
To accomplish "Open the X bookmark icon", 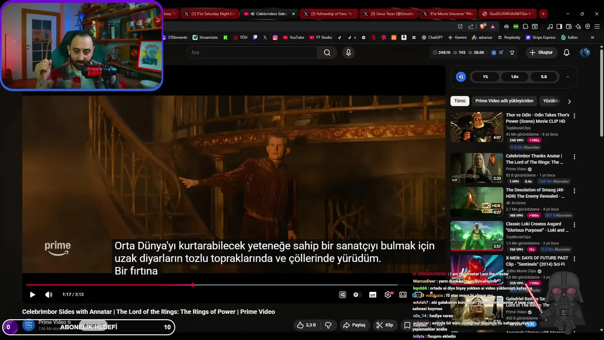I will (x=265, y=37).
